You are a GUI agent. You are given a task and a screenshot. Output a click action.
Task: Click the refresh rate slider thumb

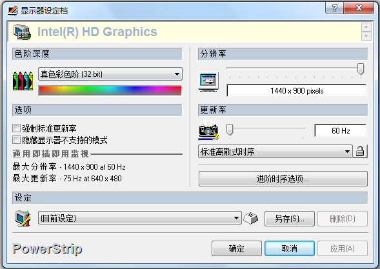coord(230,130)
